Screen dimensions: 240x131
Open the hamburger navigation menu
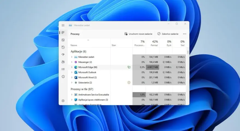[x=63, y=25]
